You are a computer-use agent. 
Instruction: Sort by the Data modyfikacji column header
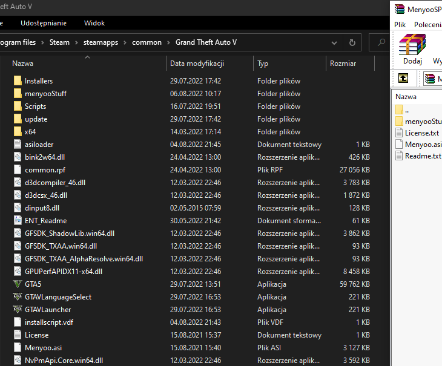coord(197,64)
